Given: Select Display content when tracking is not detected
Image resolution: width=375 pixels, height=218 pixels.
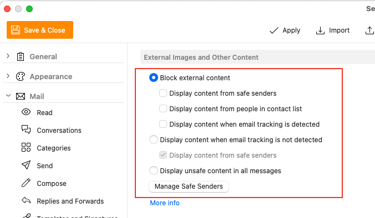Looking at the screenshot, I should [154, 139].
